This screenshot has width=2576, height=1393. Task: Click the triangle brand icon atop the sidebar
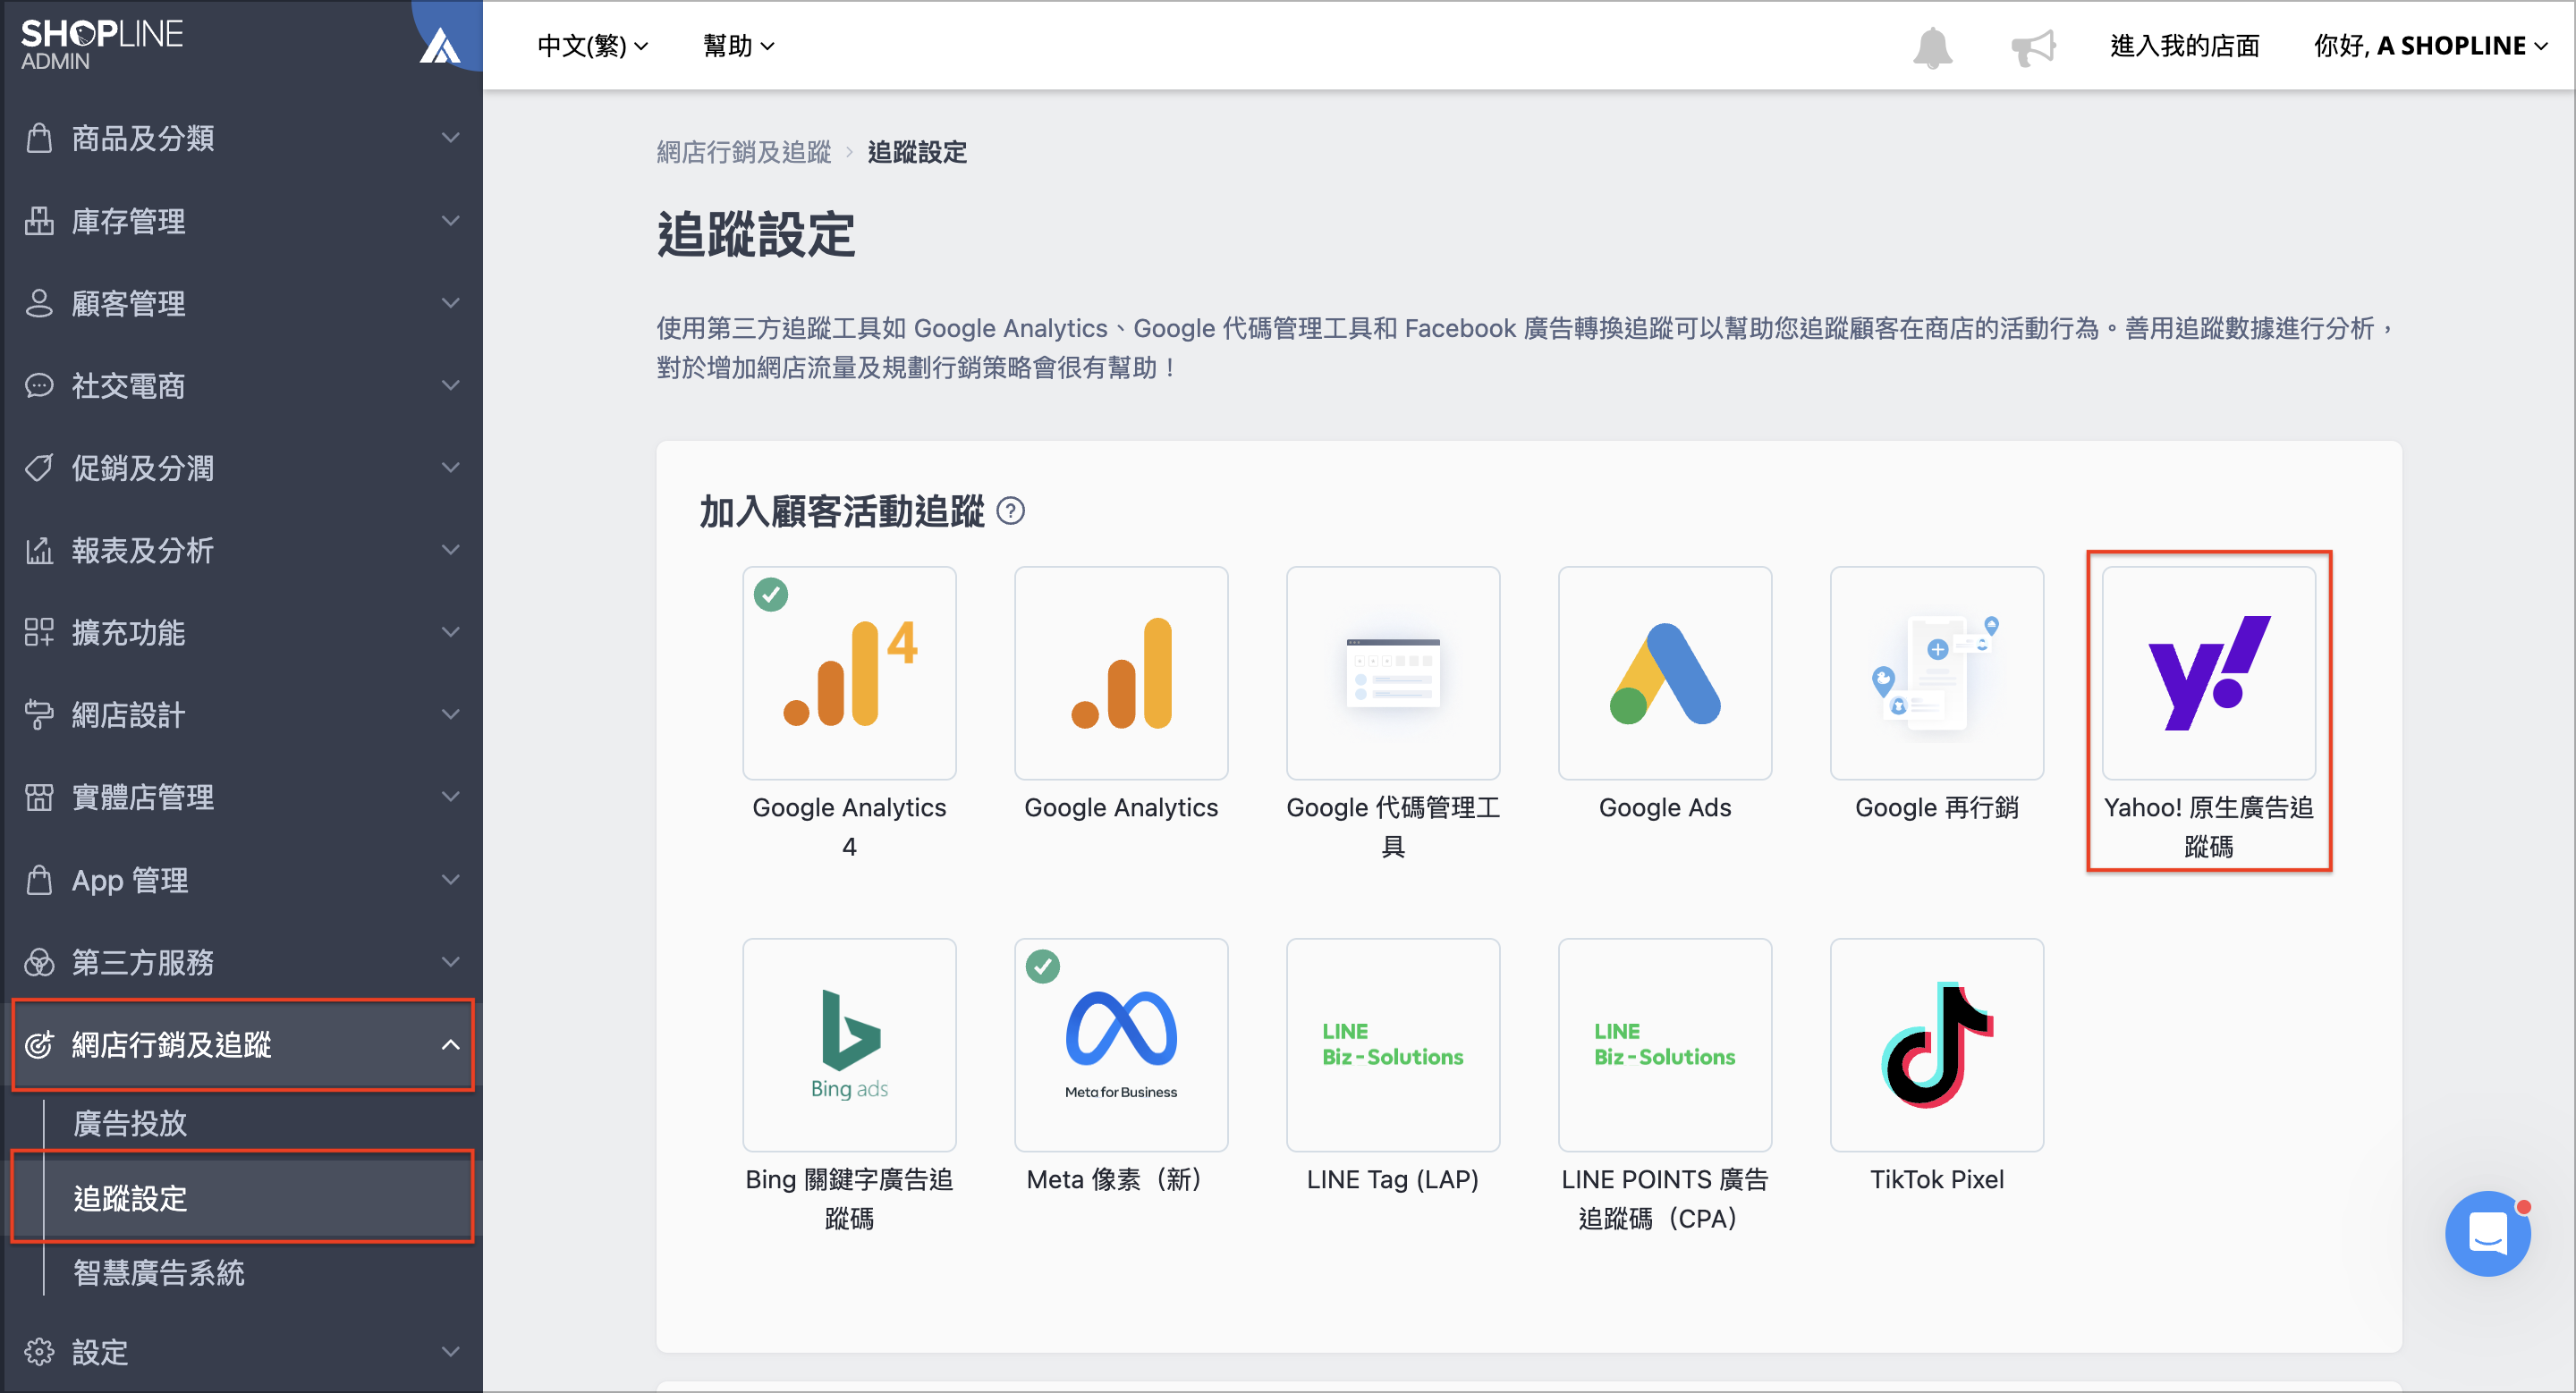tap(440, 46)
